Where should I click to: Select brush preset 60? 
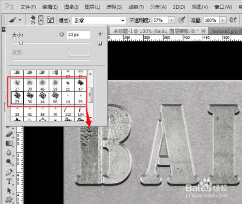coord(55,98)
